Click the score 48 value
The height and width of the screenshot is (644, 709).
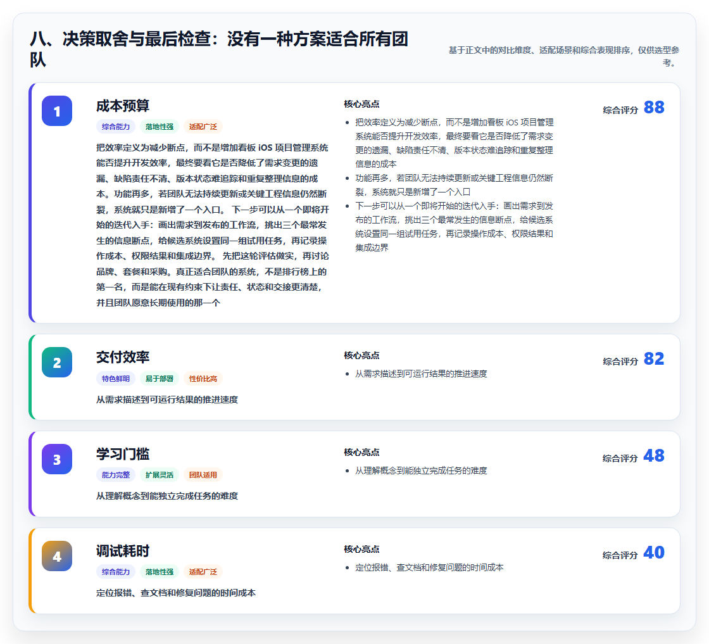(x=654, y=455)
